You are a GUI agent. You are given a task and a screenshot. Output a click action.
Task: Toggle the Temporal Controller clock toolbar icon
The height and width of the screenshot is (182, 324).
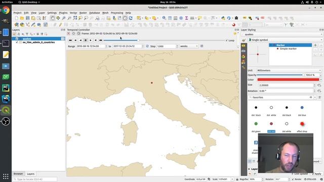125,18
